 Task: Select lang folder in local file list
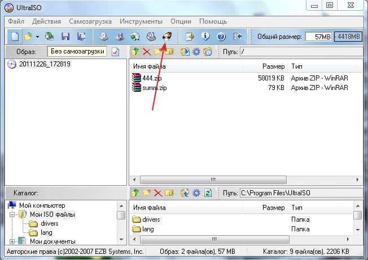[x=148, y=229]
